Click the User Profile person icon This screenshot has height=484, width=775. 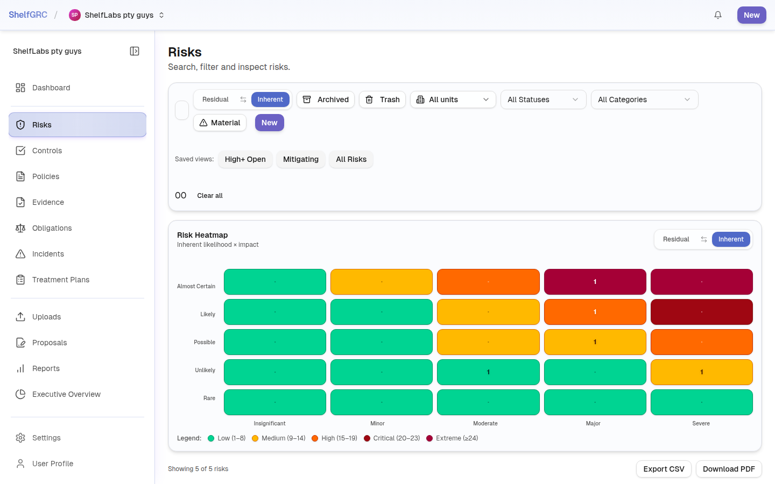(20, 464)
